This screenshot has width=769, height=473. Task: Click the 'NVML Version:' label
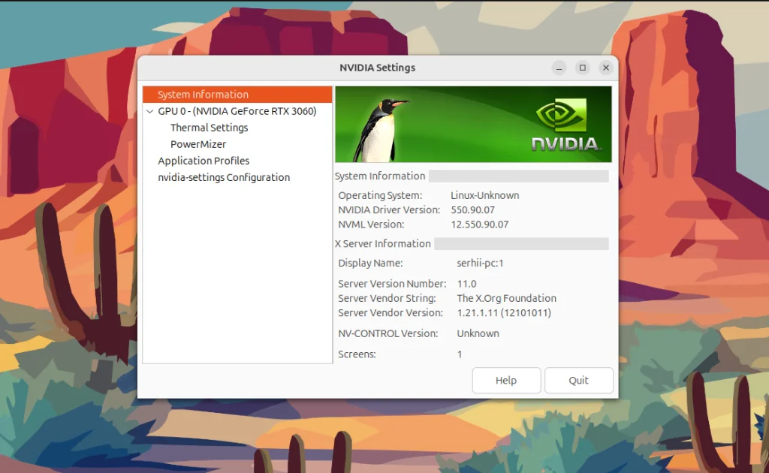[371, 224]
